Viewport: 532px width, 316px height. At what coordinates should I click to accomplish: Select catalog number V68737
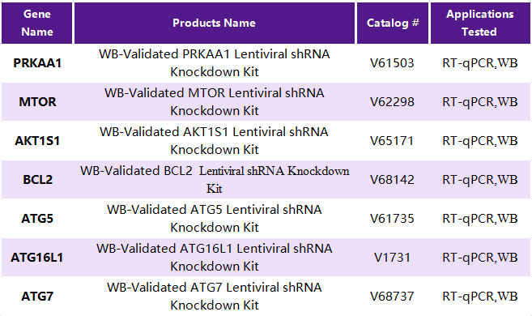click(x=392, y=297)
